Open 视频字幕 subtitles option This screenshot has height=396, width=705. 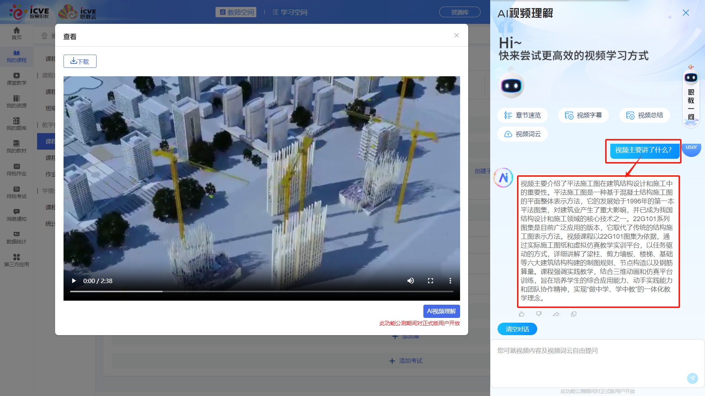click(x=583, y=115)
